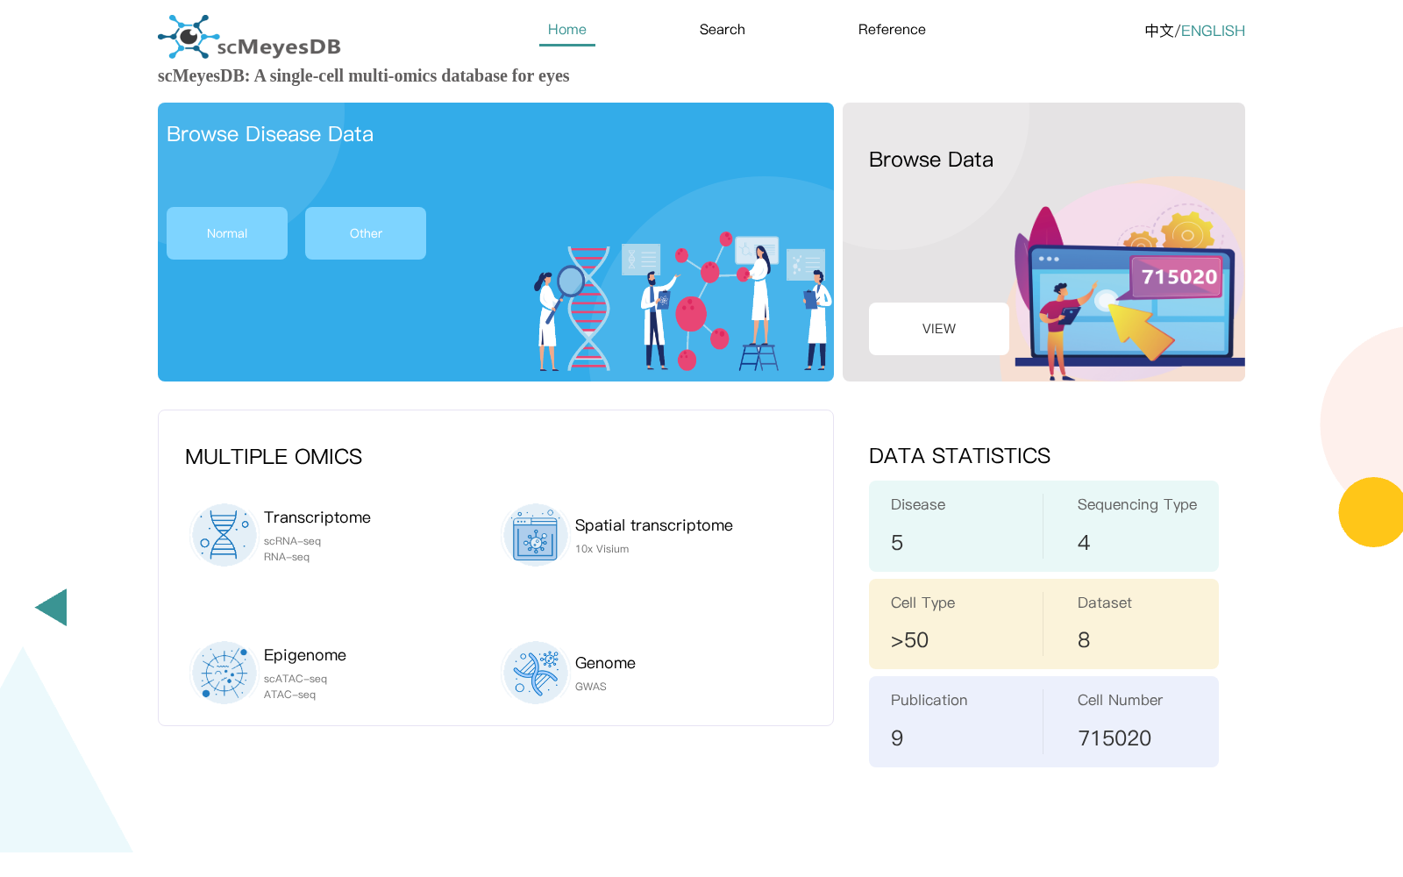
Task: Click the Browse Disease Data heading
Action: (x=270, y=134)
